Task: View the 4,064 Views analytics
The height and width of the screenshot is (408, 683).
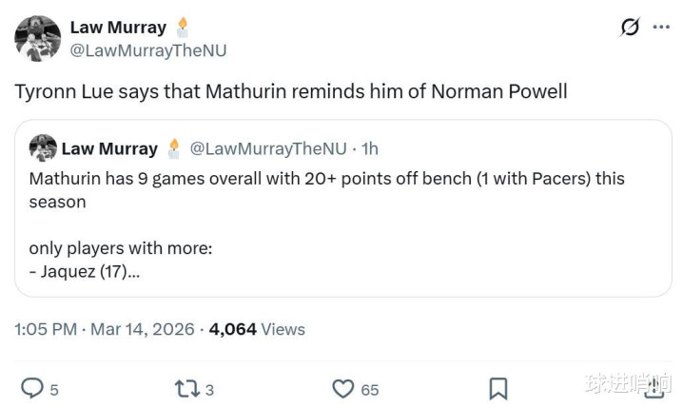Action: tap(257, 329)
